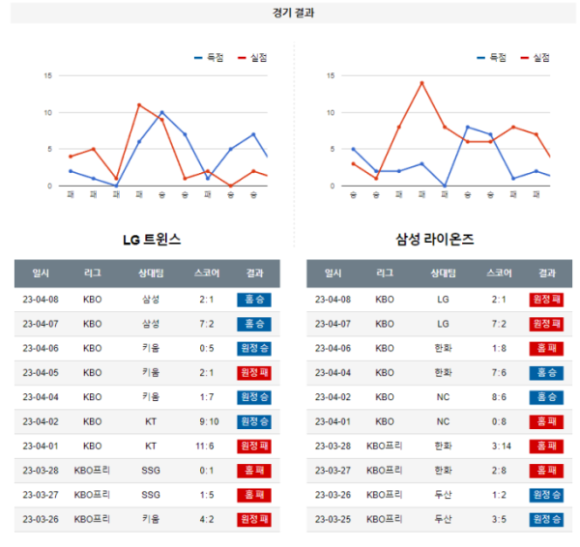Click the LG 트윈스 team title

point(152,240)
